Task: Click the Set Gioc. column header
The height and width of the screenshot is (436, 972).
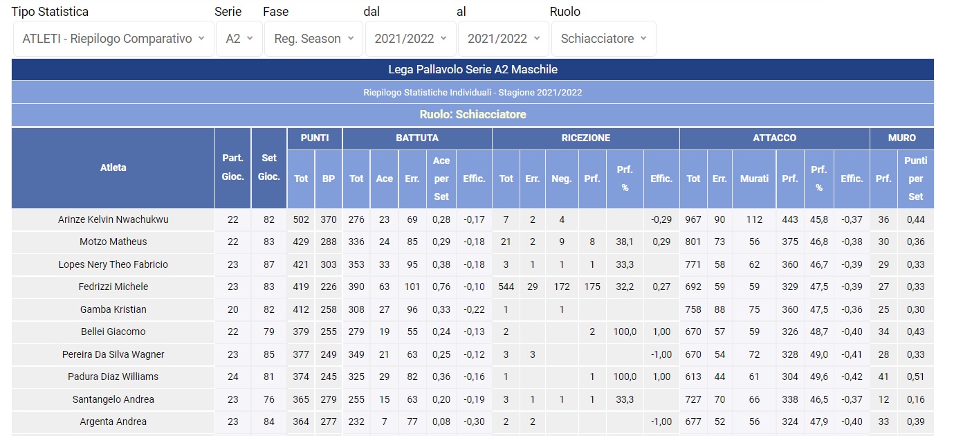Action: [x=269, y=167]
